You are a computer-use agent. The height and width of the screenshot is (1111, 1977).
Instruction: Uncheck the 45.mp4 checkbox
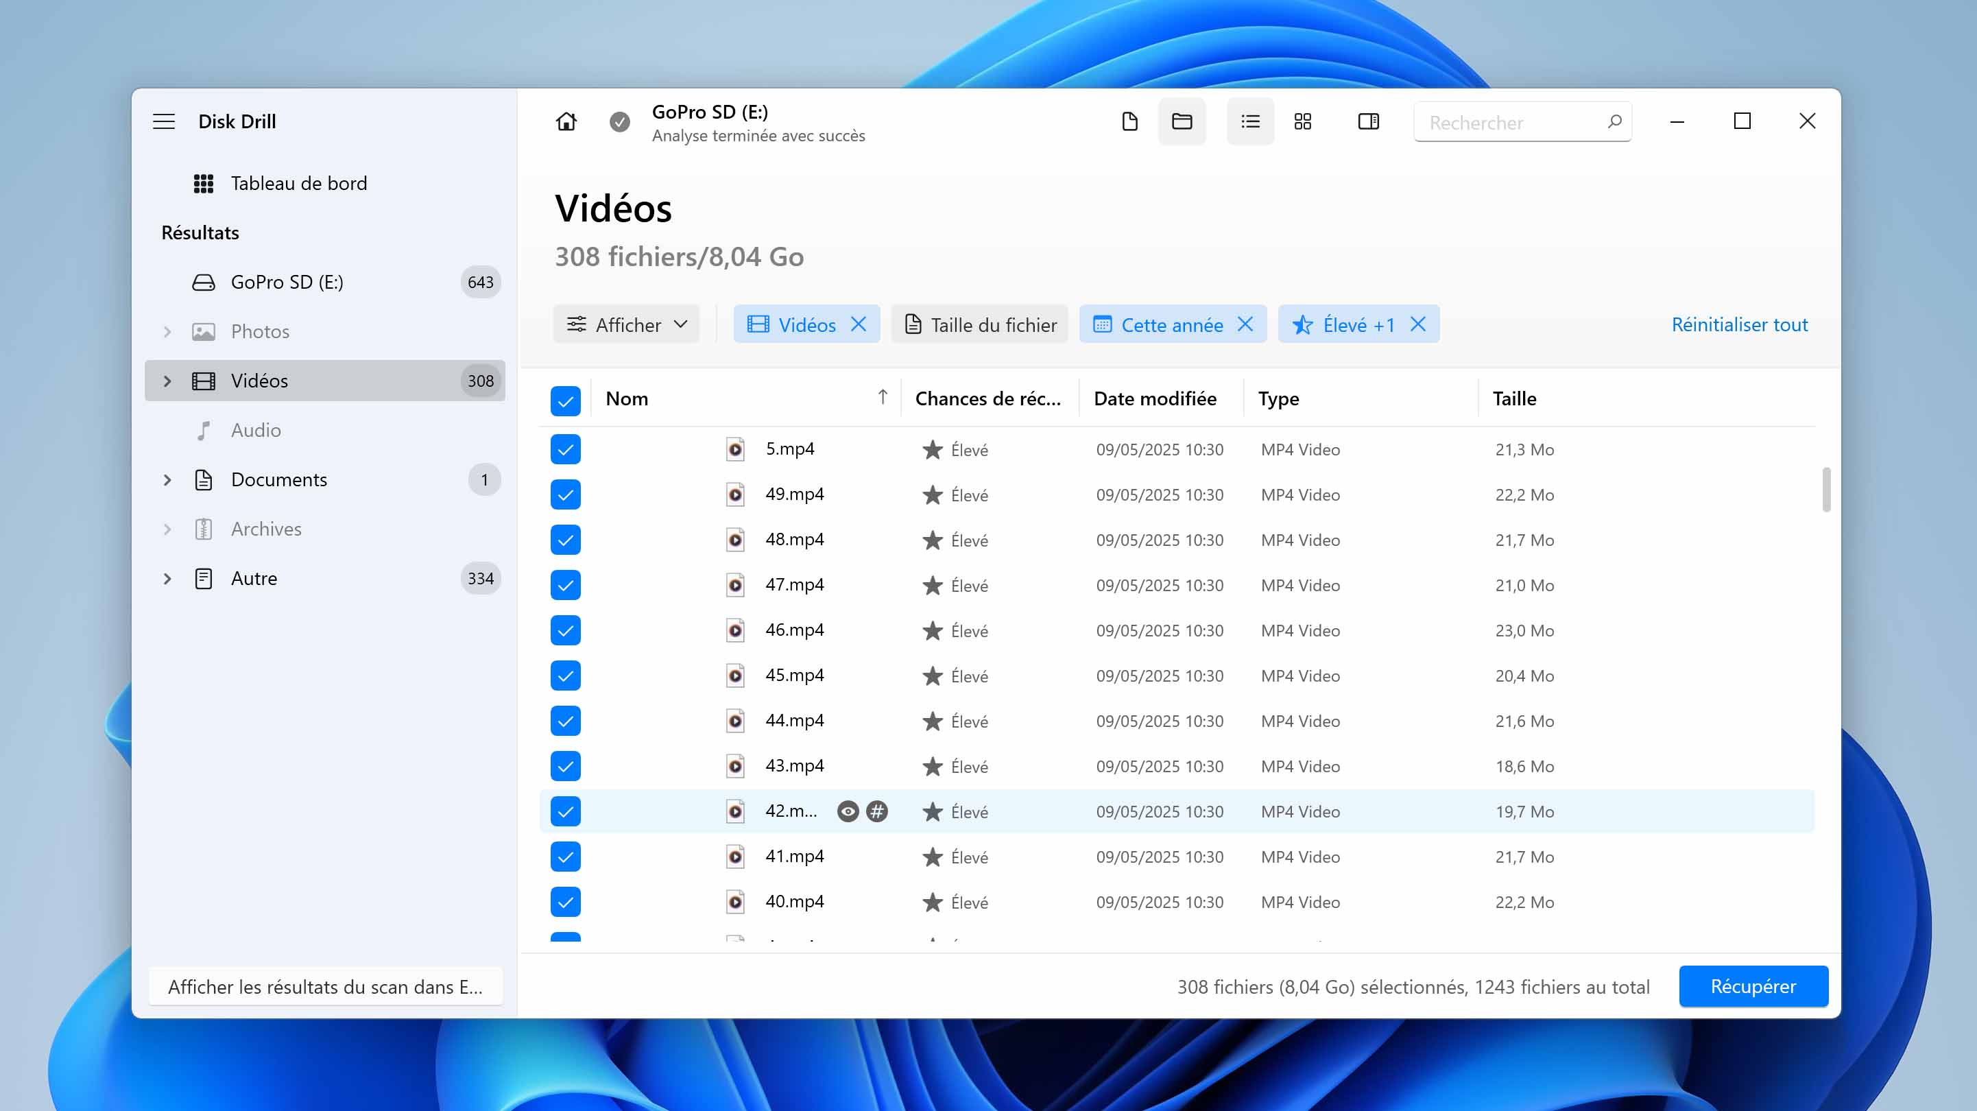point(566,676)
